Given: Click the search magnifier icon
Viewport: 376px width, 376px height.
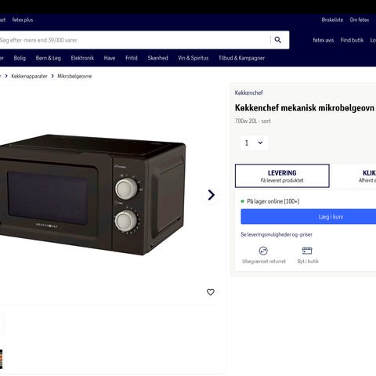Looking at the screenshot, I should [x=278, y=40].
